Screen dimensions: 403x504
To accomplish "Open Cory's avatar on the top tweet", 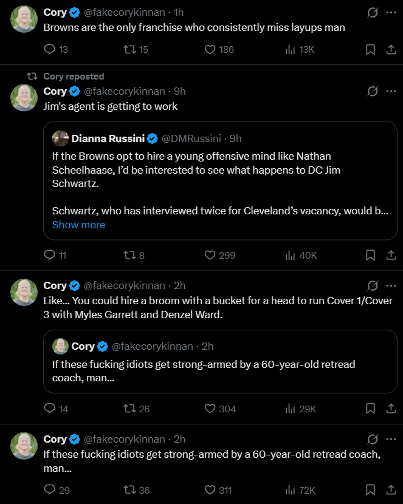I will 24,19.
